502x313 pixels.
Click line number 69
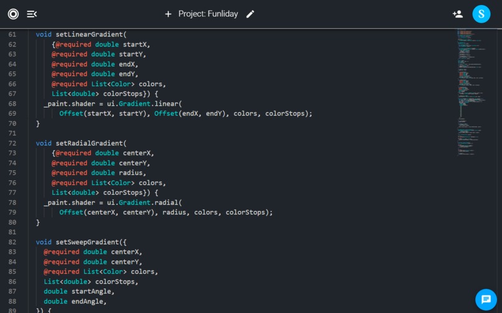tap(12, 113)
